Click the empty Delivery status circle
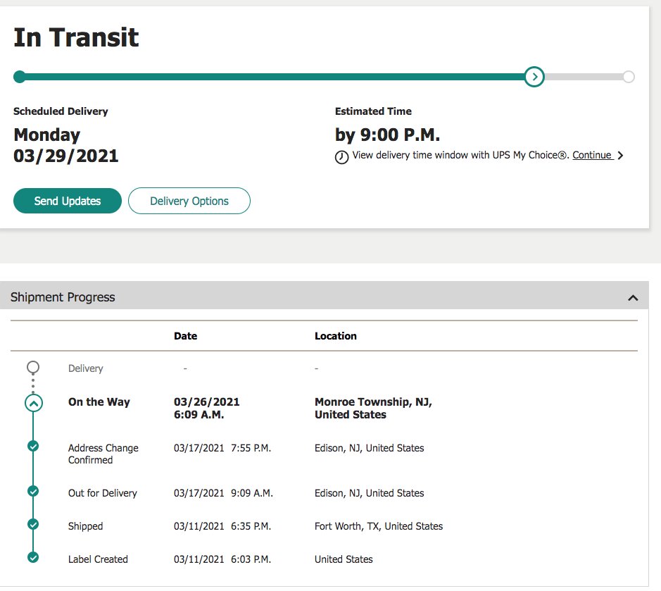This screenshot has width=661, height=591. pyautogui.click(x=33, y=368)
